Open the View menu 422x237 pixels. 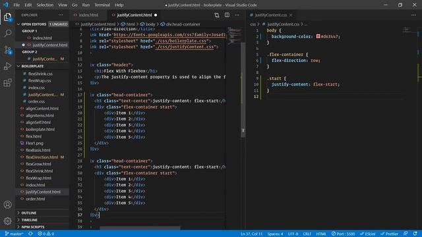point(63,5)
